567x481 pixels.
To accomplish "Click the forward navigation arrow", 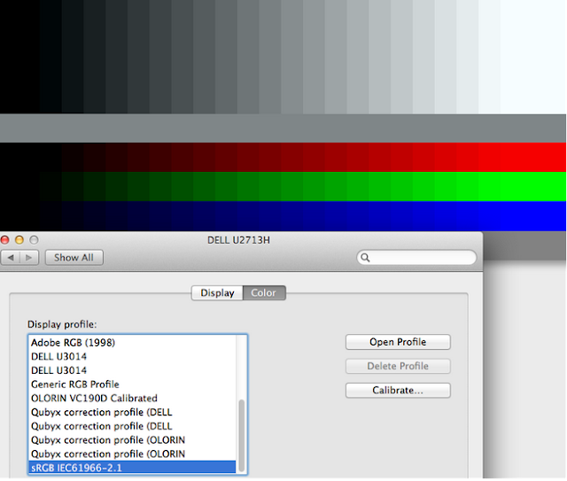I will 29,258.
